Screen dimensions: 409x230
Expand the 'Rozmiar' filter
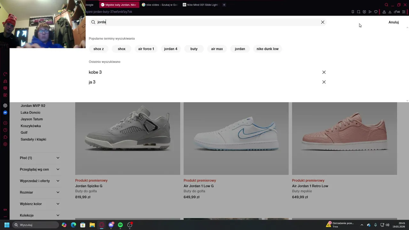click(x=40, y=192)
